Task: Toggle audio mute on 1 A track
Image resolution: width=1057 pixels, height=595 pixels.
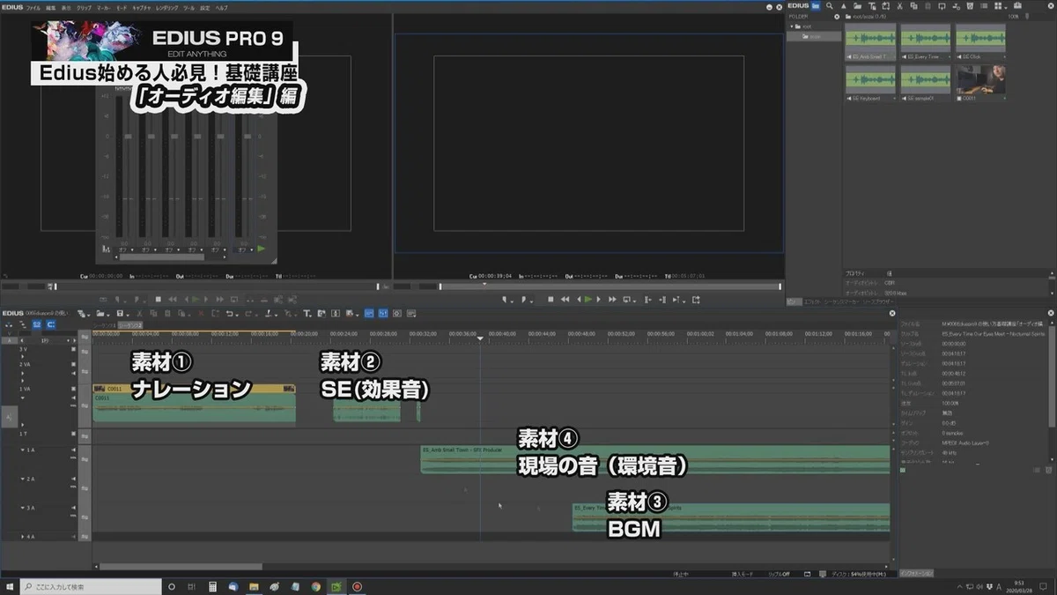Action: point(74,450)
